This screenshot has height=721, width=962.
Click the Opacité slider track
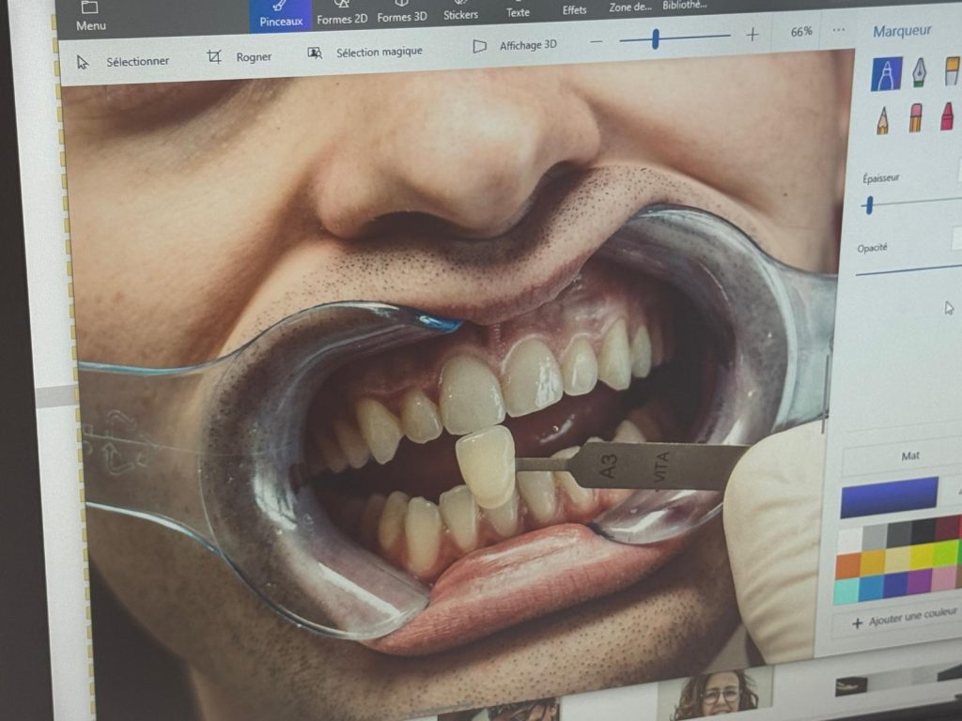[908, 269]
